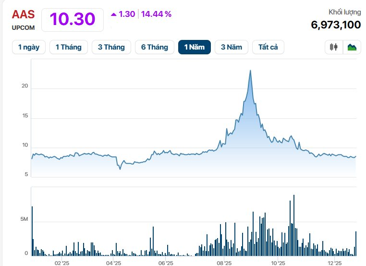Select the 1 ngày time range

(x=29, y=47)
